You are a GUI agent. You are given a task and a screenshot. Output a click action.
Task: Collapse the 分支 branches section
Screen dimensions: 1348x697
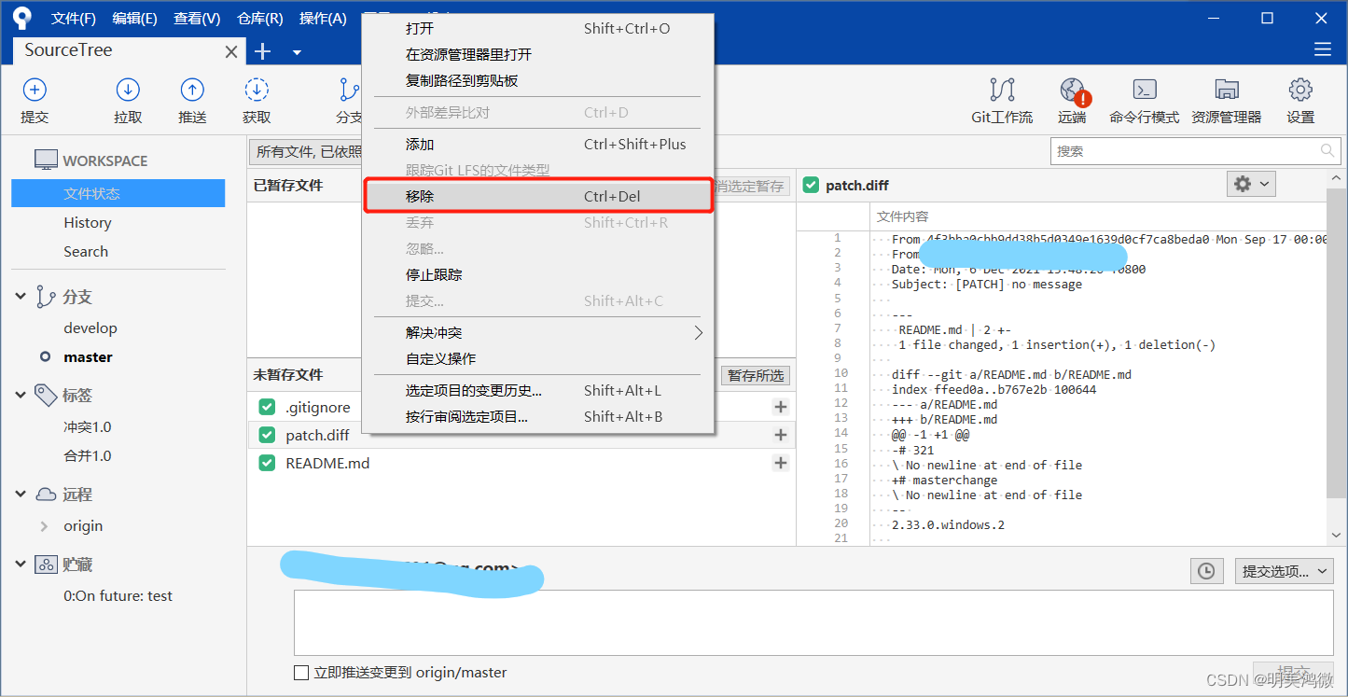point(21,297)
